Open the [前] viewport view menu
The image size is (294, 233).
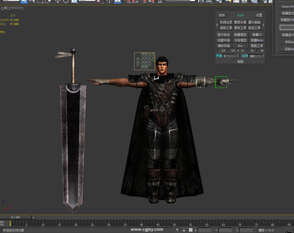[5, 8]
